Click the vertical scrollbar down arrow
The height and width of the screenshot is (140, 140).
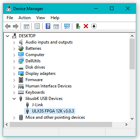pos(132,119)
